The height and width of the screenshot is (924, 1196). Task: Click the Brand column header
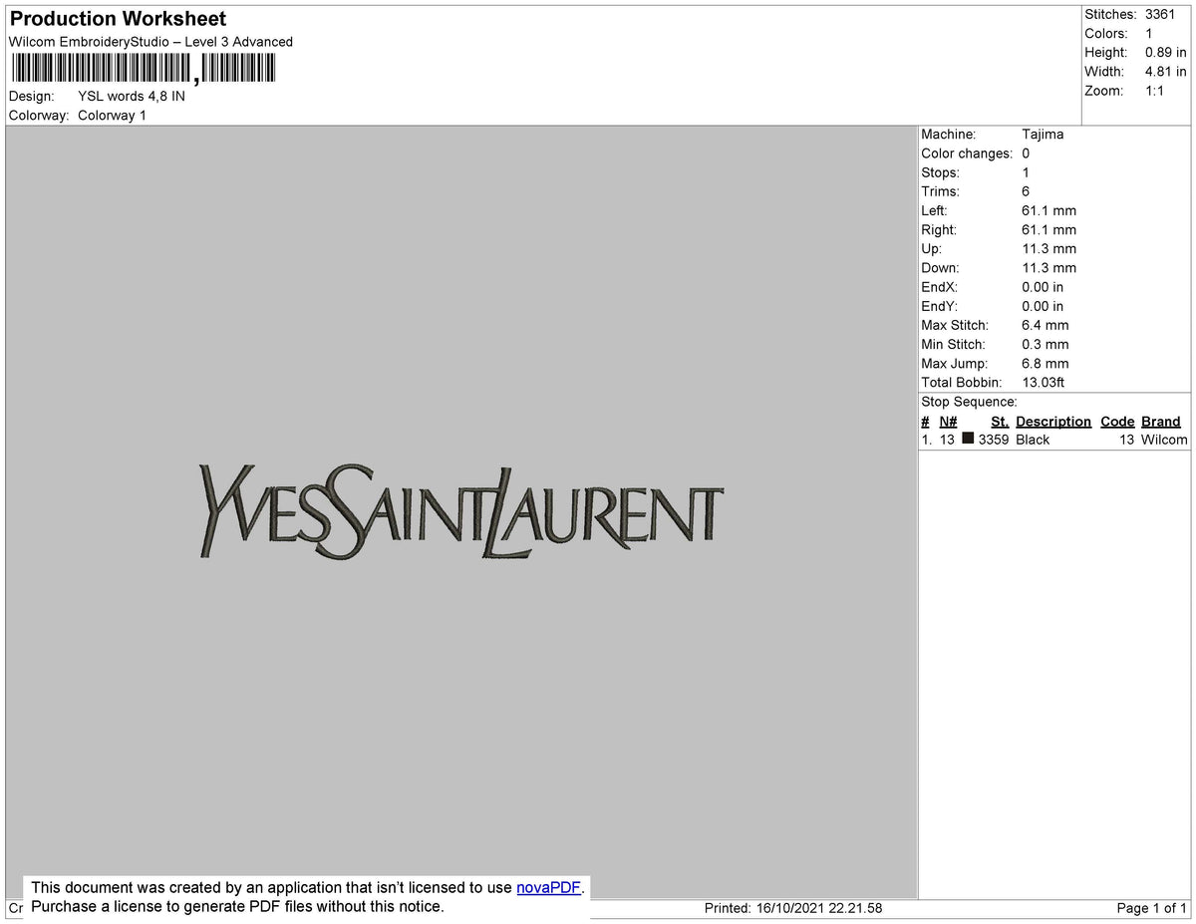[x=1160, y=421]
